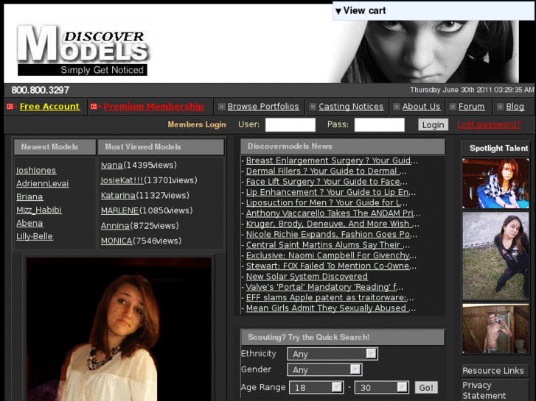This screenshot has height=401, width=536.
Task: Click the square bullet icon before About Us
Action: click(x=397, y=107)
